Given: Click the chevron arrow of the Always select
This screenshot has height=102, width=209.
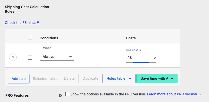Looking at the screenshot, I should 70,57.
